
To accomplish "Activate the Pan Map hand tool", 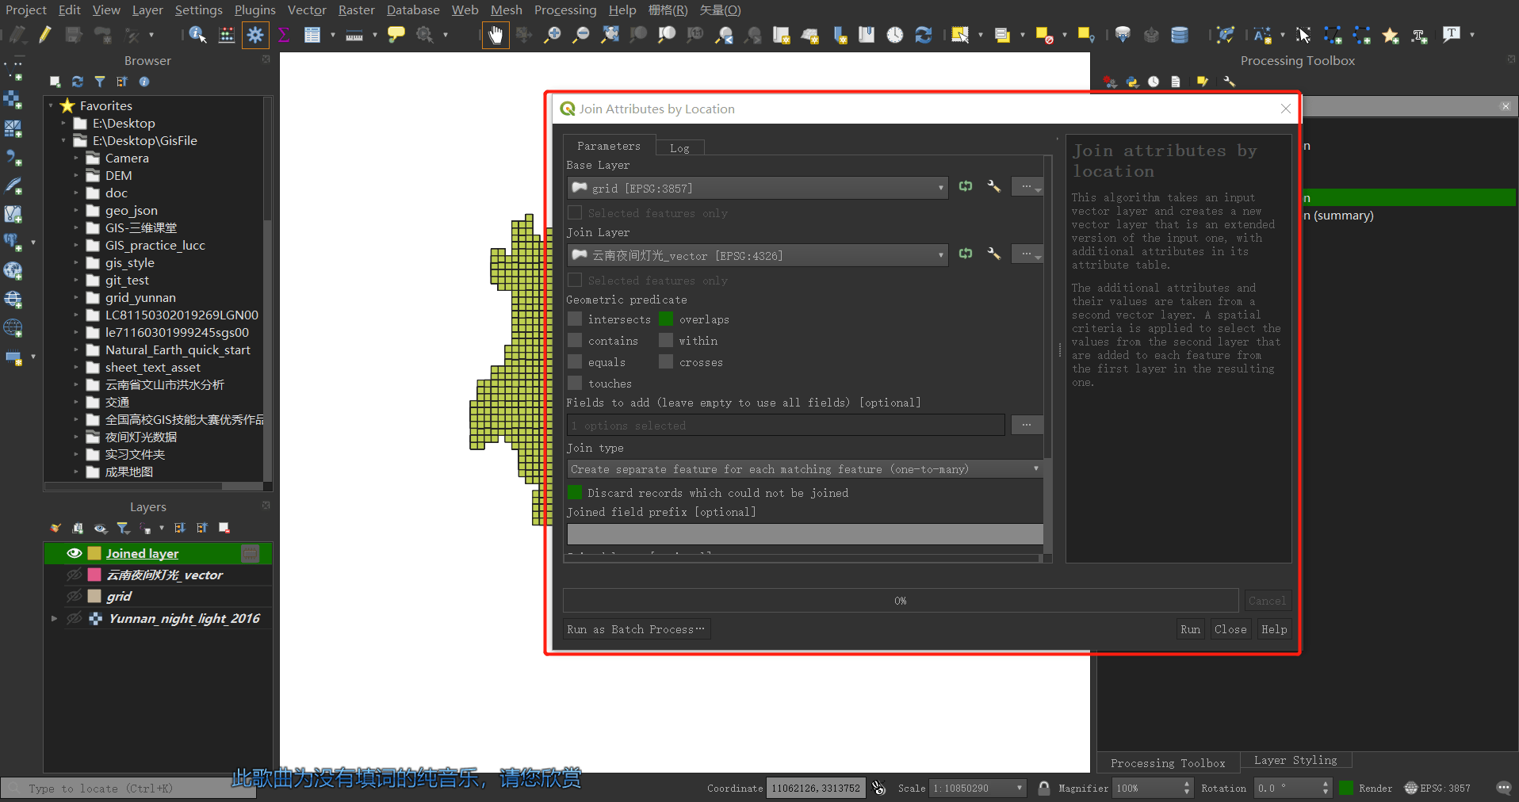I will 495,35.
